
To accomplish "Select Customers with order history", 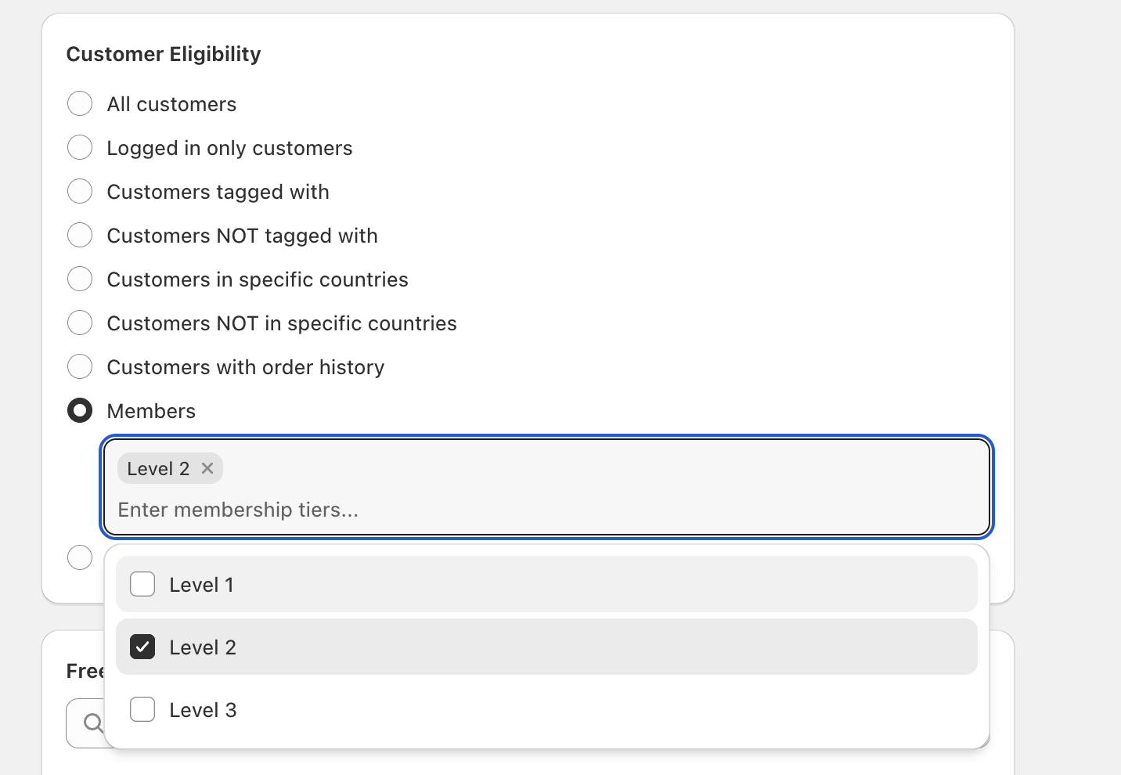I will [x=80, y=366].
